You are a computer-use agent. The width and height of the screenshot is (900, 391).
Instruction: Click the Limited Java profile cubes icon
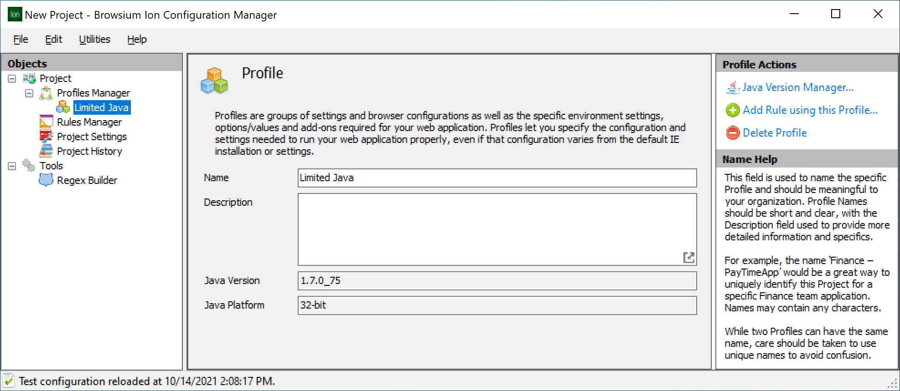pos(63,107)
